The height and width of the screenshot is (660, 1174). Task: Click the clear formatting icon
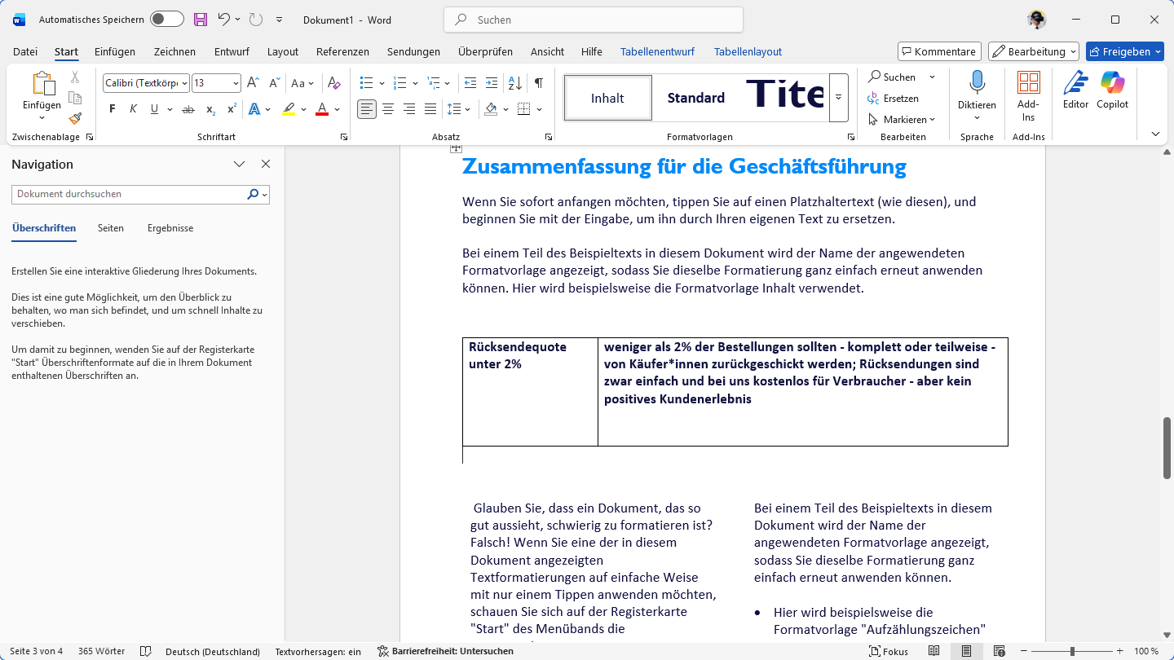[333, 82]
